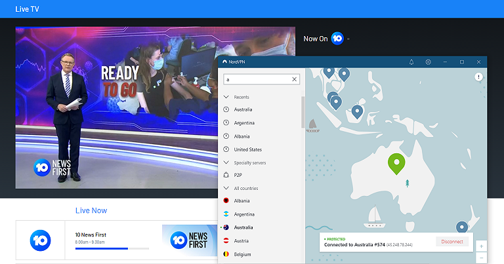Open the 10 News First program title
The image size is (504, 264).
91,235
